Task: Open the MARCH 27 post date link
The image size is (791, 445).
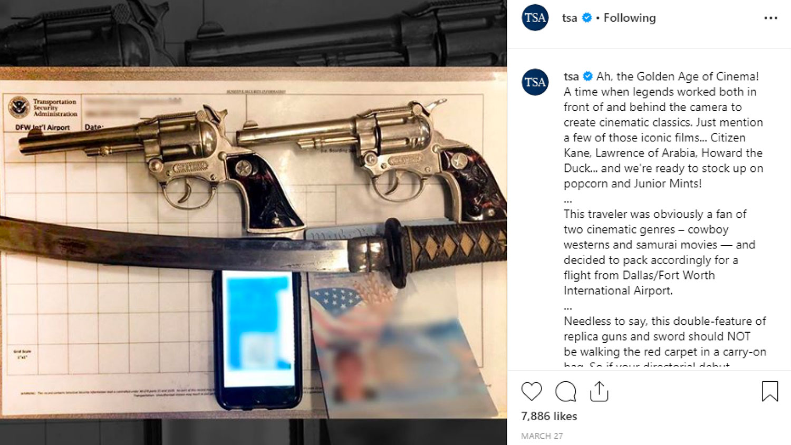Action: [x=542, y=436]
